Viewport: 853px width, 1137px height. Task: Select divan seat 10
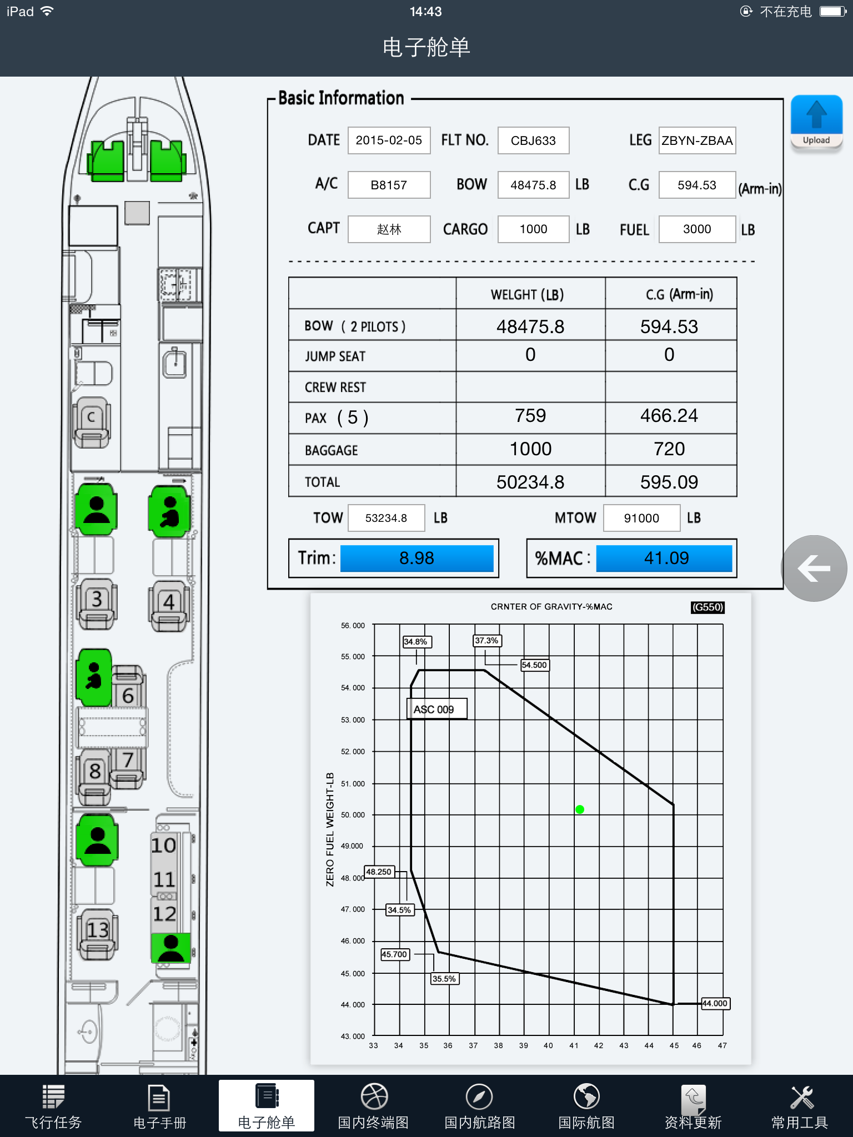coord(164,845)
